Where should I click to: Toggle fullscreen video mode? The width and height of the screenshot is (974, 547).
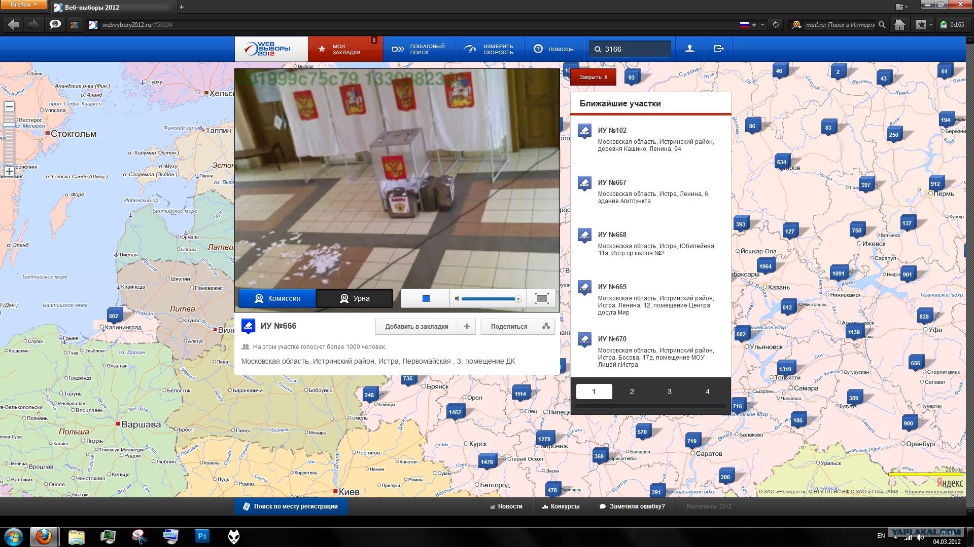[x=542, y=299]
